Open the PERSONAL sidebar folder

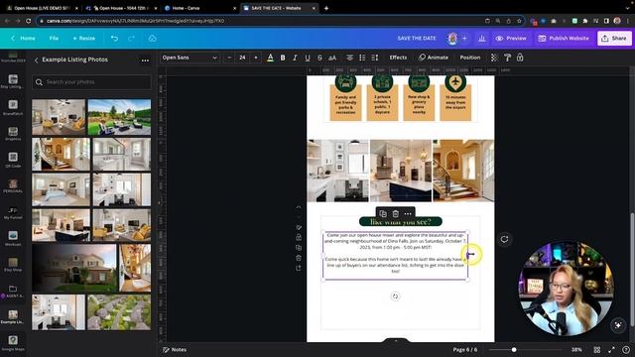click(13, 185)
